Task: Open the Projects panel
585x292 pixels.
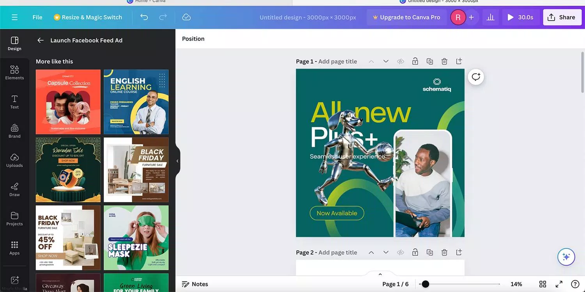Action: (x=14, y=218)
